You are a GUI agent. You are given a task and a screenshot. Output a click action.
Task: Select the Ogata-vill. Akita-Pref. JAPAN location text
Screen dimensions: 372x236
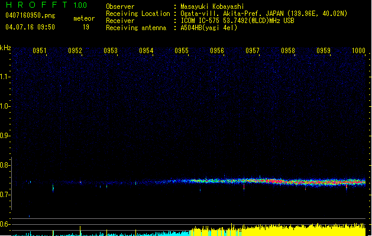(x=264, y=14)
